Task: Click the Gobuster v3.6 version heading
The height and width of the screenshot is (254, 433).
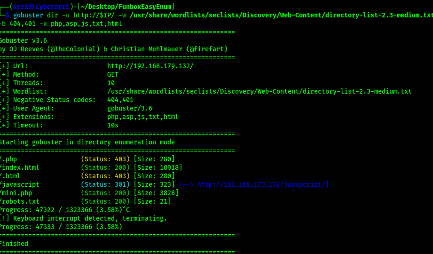Action: tap(24, 40)
